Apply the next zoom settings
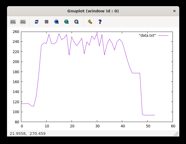The height and width of the screenshot is (144, 186). (x=66, y=22)
